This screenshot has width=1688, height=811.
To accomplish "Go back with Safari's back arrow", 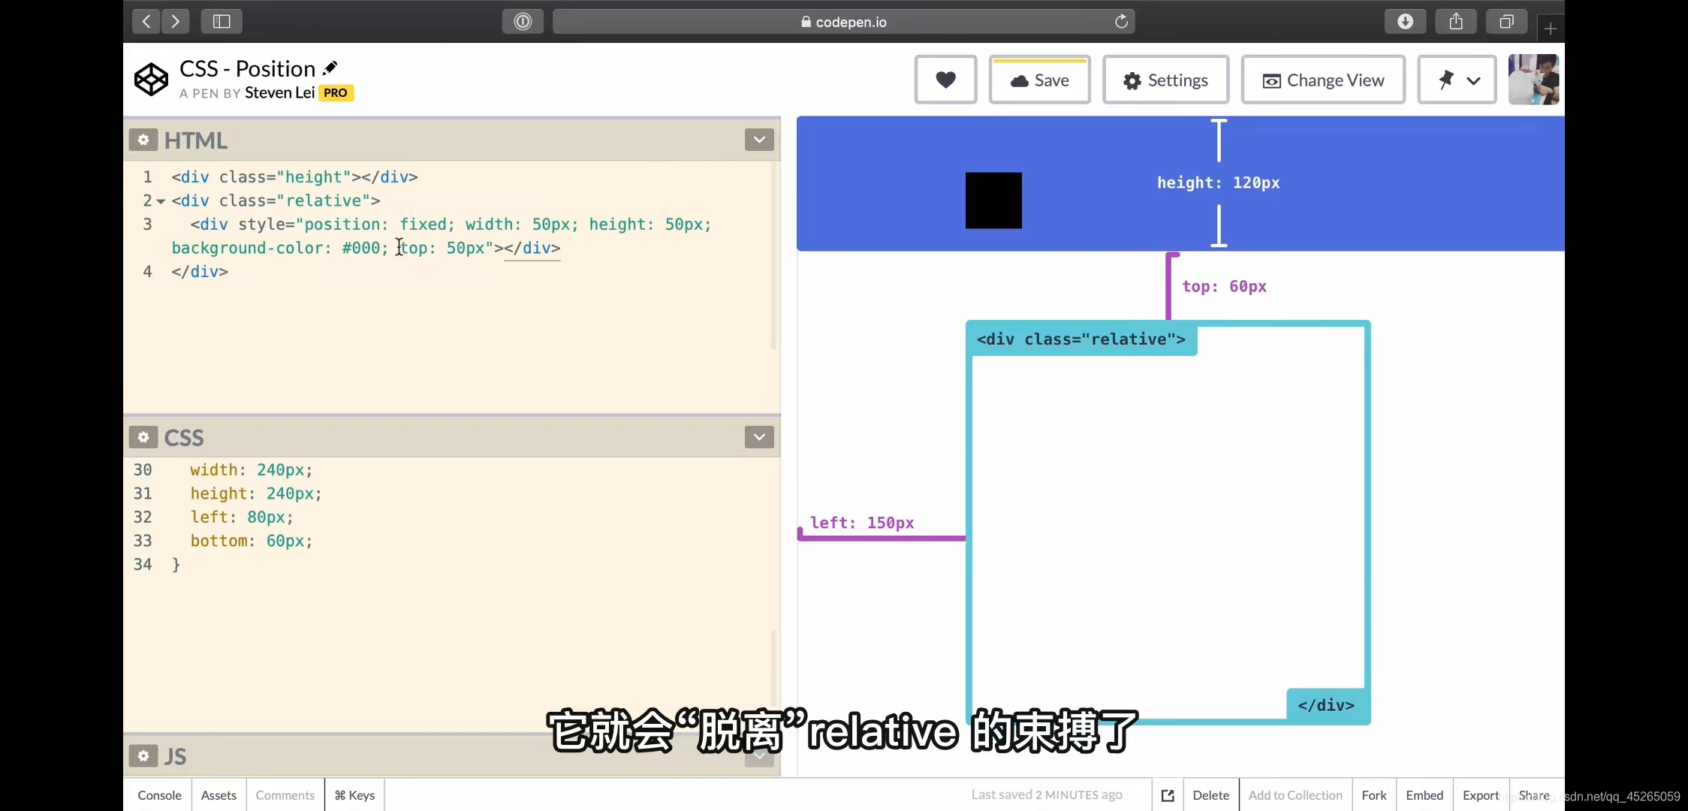I will [x=146, y=21].
